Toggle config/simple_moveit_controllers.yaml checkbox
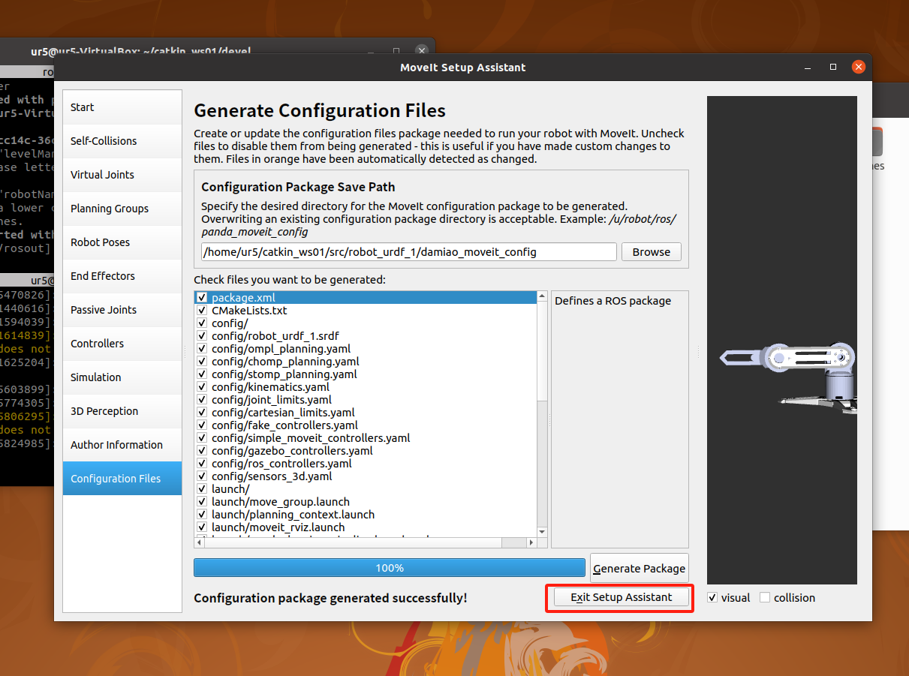The width and height of the screenshot is (909, 676). pos(202,438)
